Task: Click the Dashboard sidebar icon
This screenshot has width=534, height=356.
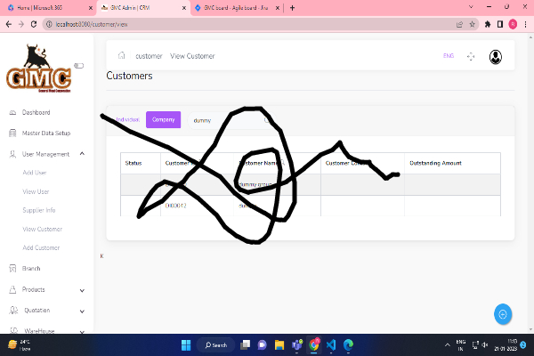Action: [12, 113]
